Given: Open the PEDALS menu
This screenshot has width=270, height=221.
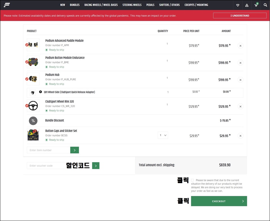Looking at the screenshot, I should (x=150, y=5).
